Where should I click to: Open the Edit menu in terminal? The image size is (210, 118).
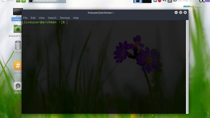click(33, 18)
